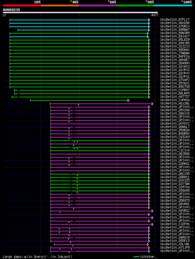195x259 pixels.
Task: Select the UniRef100_O15269 label
Action: 175,137
